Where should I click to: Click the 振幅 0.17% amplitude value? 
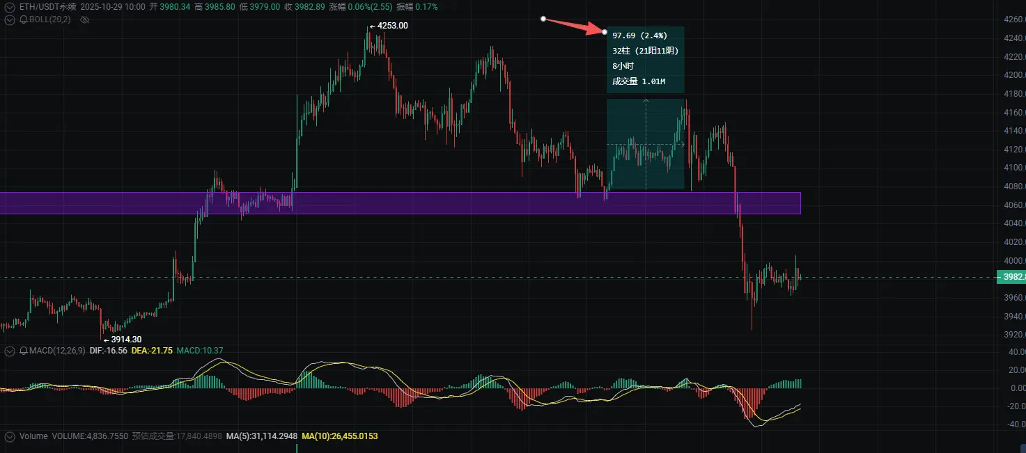coord(417,6)
